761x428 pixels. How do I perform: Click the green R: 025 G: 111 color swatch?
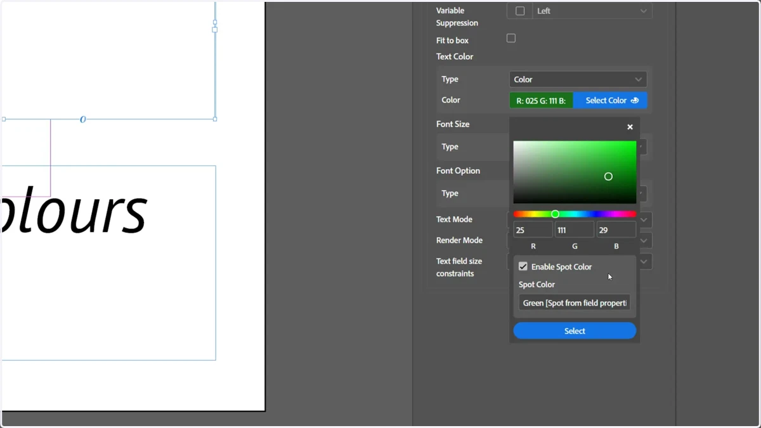tap(541, 101)
